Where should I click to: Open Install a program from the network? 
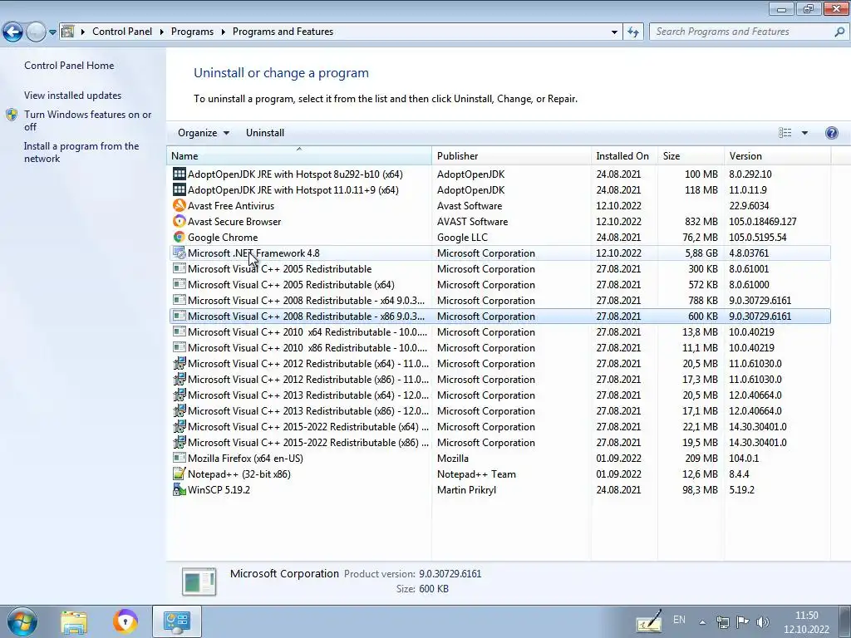(x=81, y=153)
